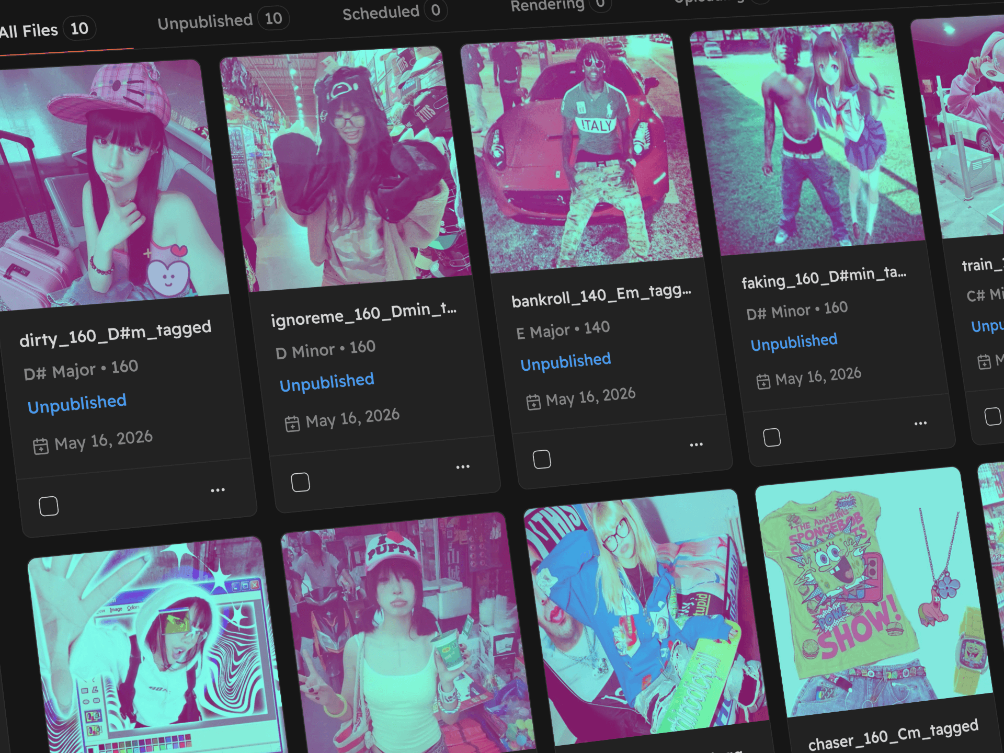The width and height of the screenshot is (1004, 753).
Task: Click the May 16, 2026 date on bankroll_140_Em
Action: (590, 397)
